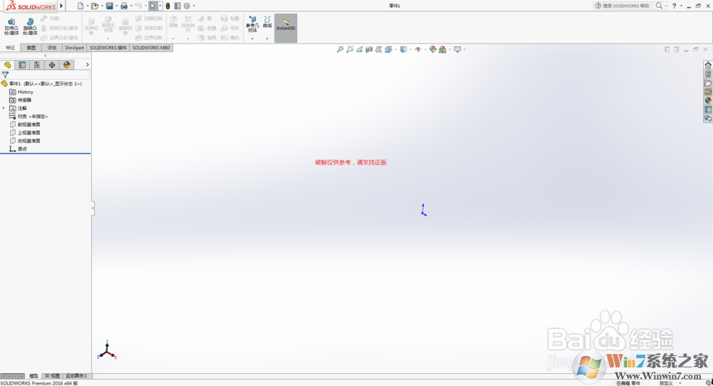This screenshot has height=386, width=713.
Task: Click Hide/Show Items eye icon
Action: (418, 50)
